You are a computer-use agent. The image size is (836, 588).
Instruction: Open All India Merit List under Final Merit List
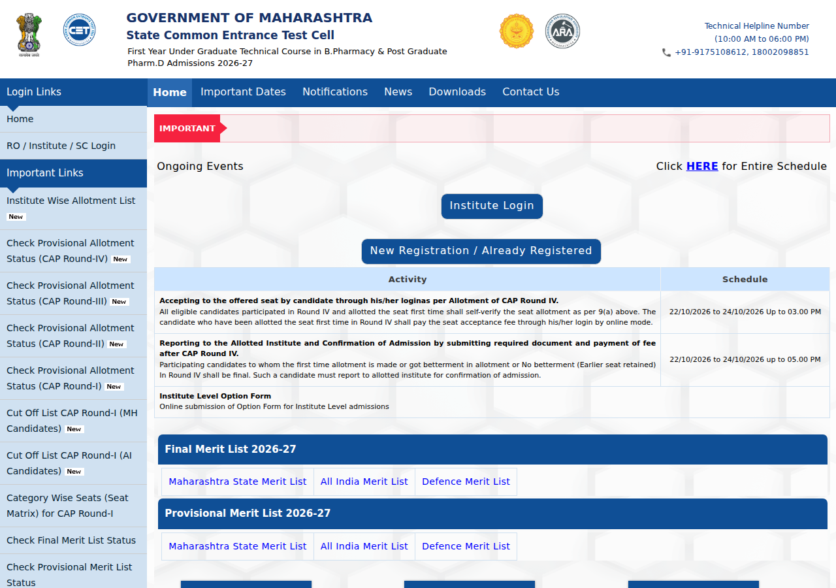(364, 482)
